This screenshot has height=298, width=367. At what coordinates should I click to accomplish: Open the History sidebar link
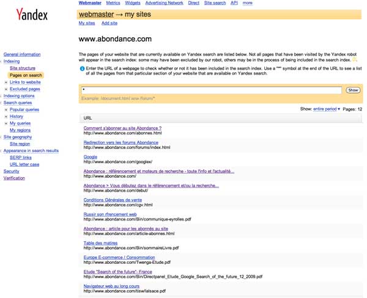(17, 117)
